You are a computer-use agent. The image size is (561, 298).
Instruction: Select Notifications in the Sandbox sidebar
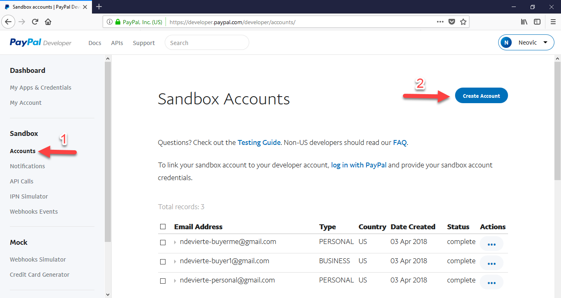pyautogui.click(x=28, y=166)
